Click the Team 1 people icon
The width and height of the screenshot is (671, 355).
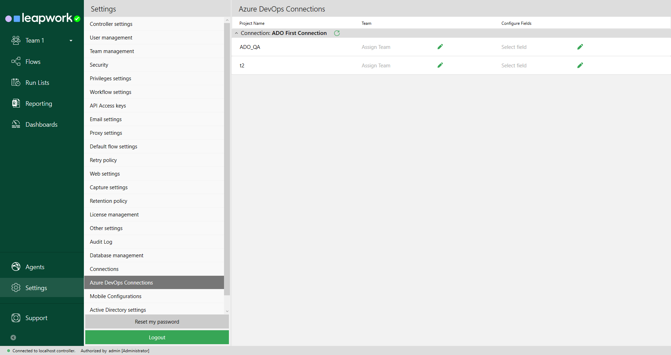[x=16, y=40]
